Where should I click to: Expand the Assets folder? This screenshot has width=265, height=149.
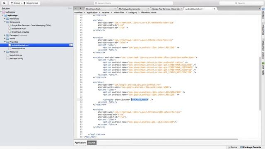(x=5, y=38)
